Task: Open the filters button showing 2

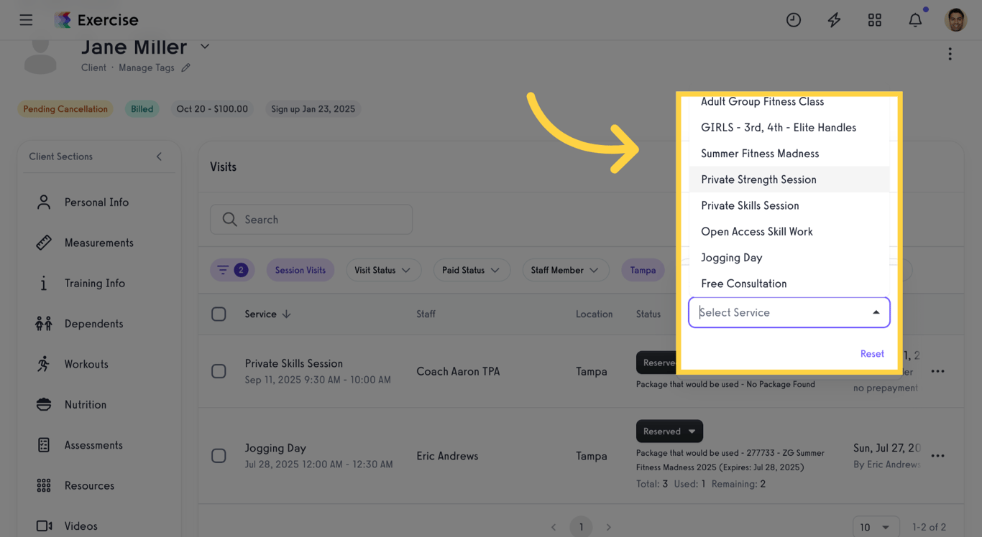Action: point(232,270)
